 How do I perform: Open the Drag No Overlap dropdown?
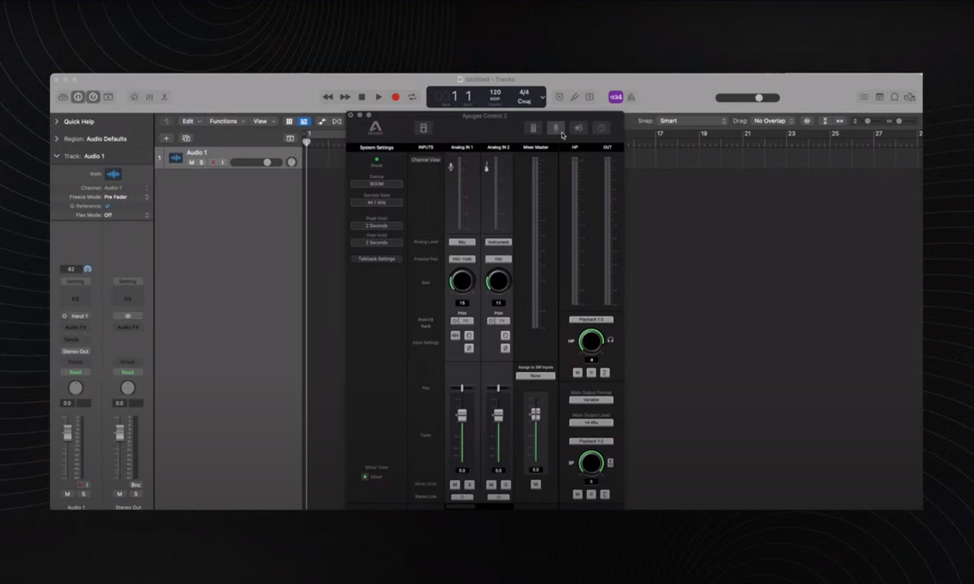click(x=774, y=121)
